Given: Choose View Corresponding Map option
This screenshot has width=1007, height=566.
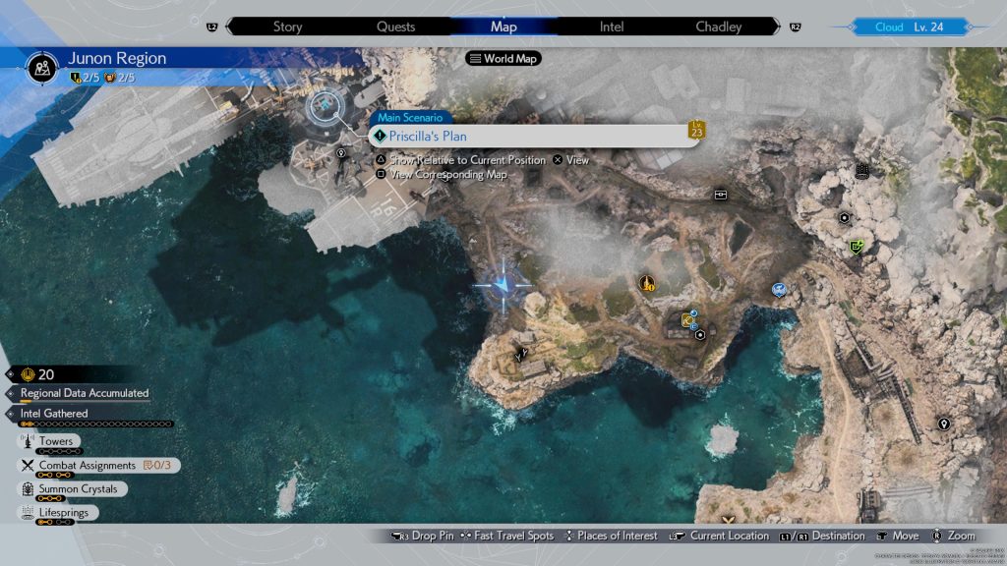Looking at the screenshot, I should coord(448,175).
